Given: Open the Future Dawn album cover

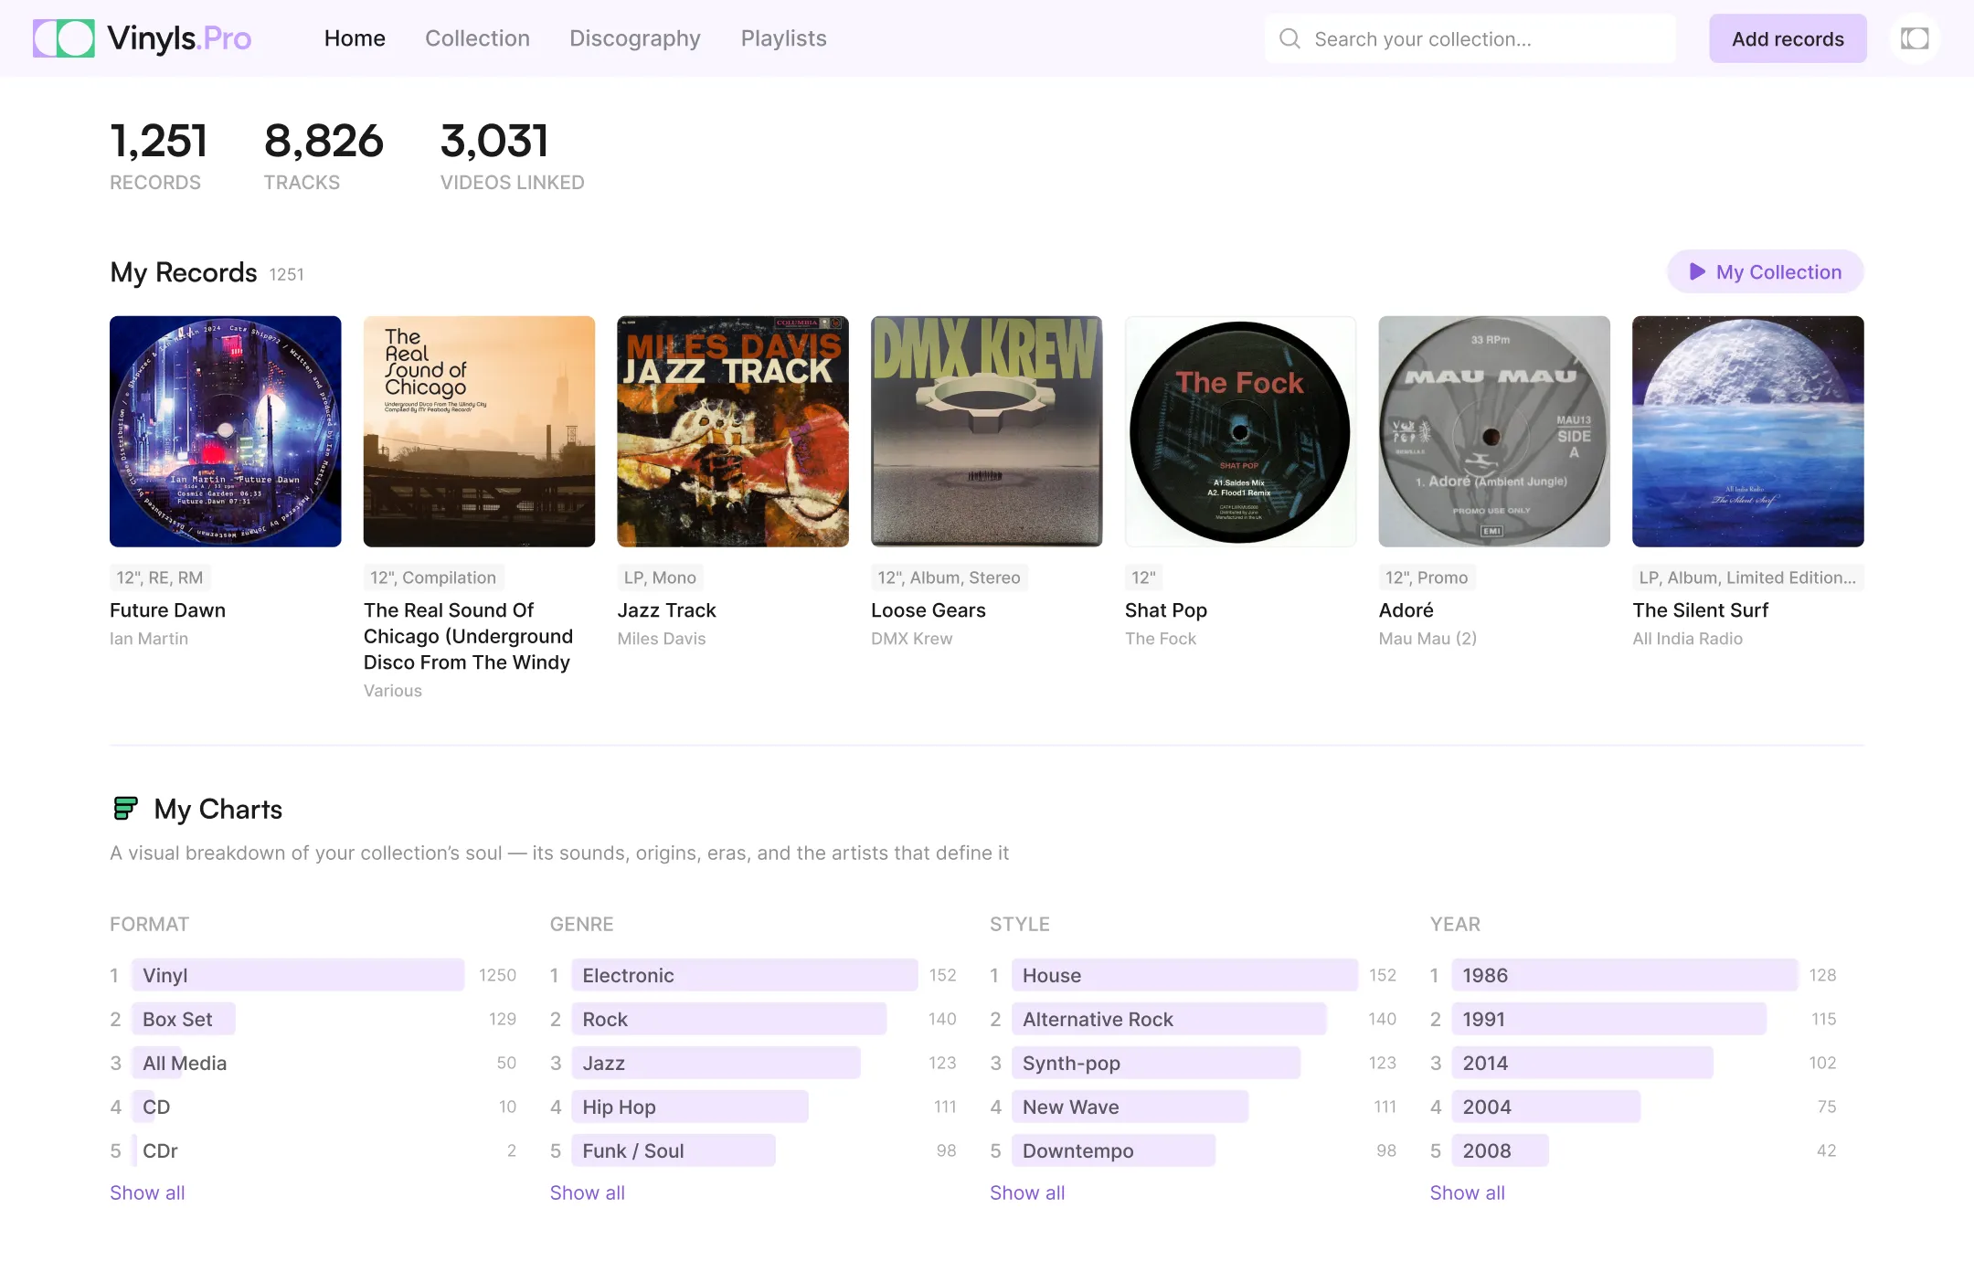Looking at the screenshot, I should (x=225, y=431).
